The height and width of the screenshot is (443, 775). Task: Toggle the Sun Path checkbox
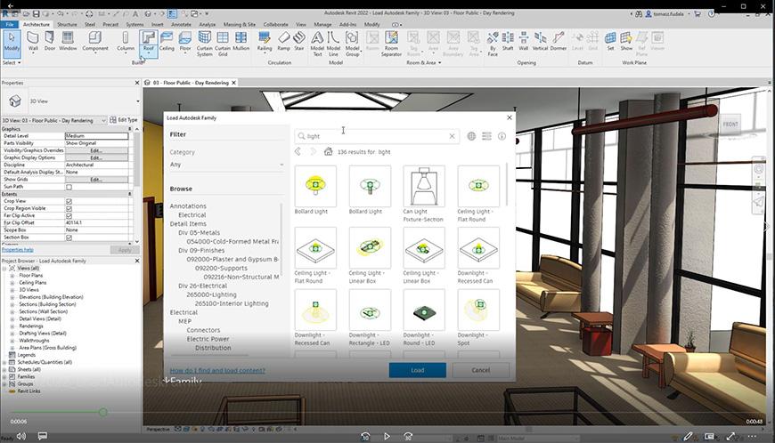tap(69, 187)
